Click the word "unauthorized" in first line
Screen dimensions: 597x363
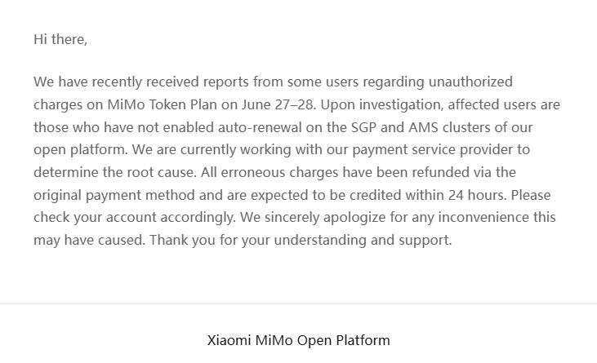(470, 82)
